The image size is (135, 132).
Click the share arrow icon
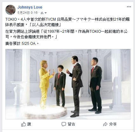pos(105,124)
